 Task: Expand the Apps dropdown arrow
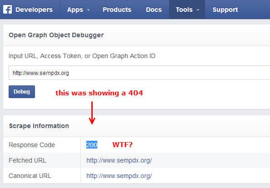click(88, 10)
